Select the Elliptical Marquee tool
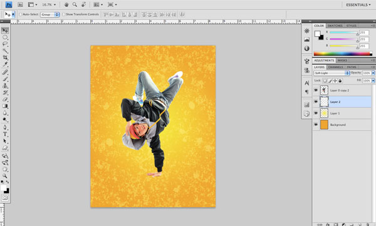Viewport: 376px width, 226px height. tap(5, 38)
